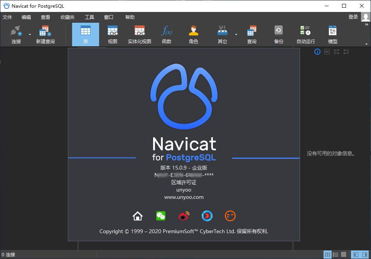This screenshot has width=371, height=259.
Task: Click the Weibo icon in About dialog
Action: click(x=184, y=216)
